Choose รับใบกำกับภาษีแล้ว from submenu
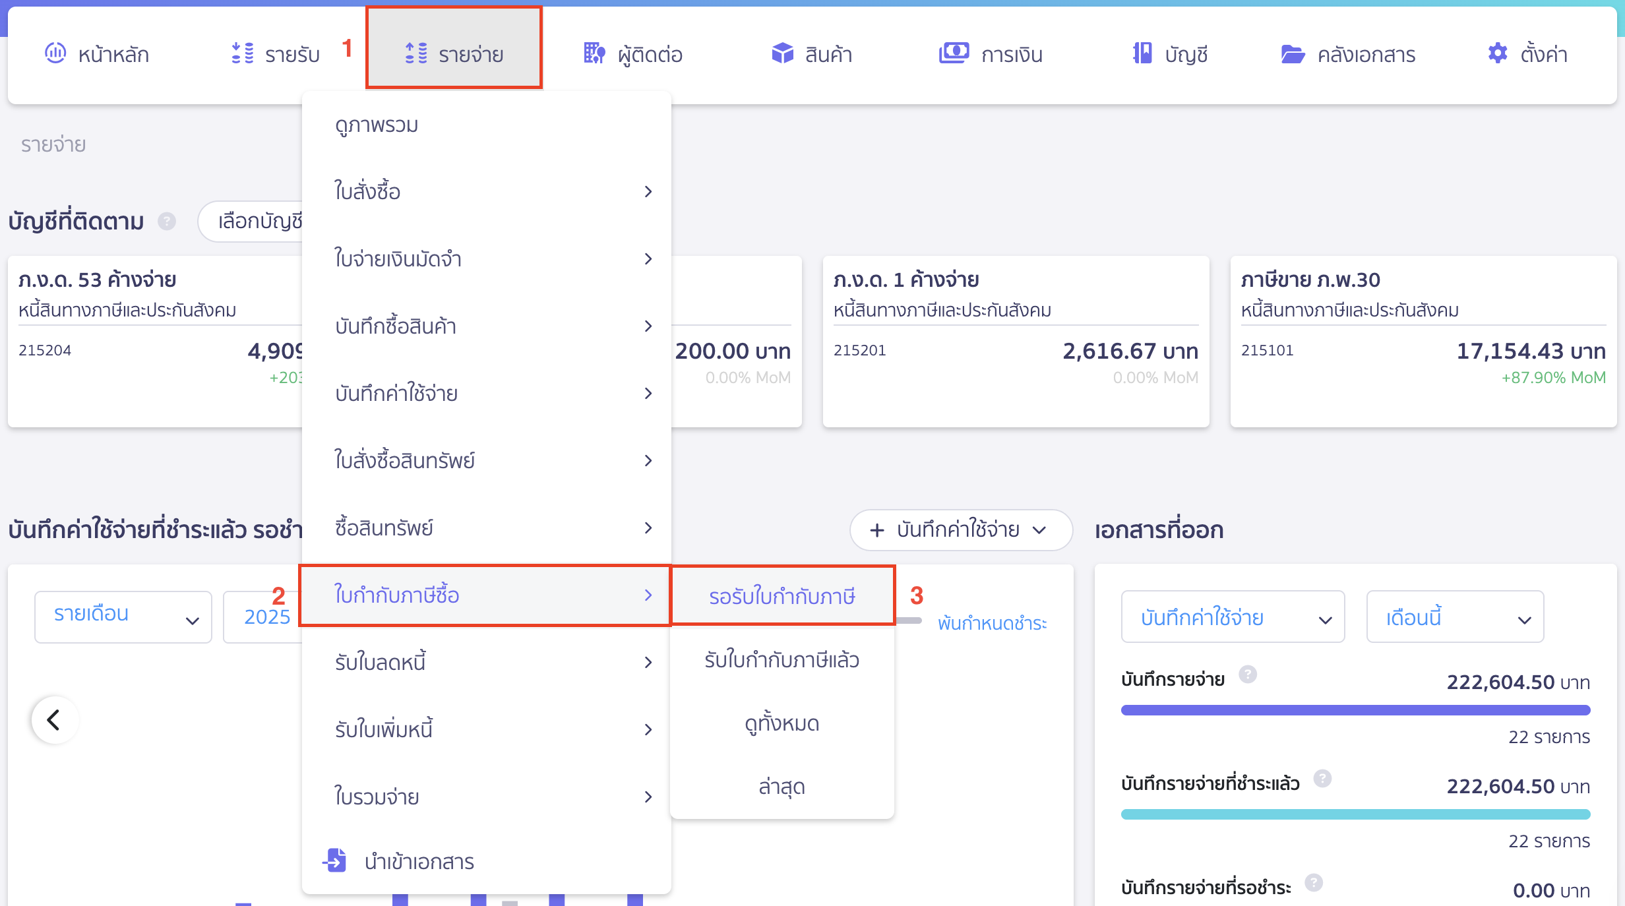Viewport: 1625px width, 906px height. point(782,659)
